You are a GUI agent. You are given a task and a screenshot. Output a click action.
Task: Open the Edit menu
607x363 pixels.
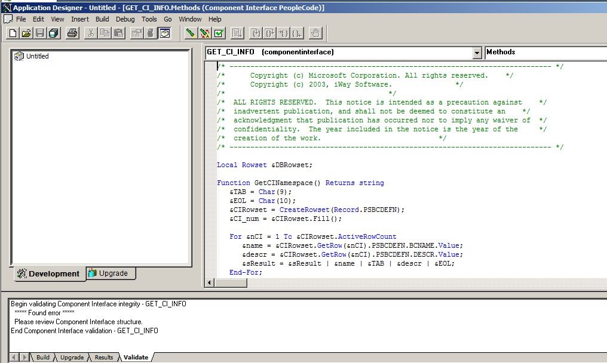pyautogui.click(x=38, y=19)
